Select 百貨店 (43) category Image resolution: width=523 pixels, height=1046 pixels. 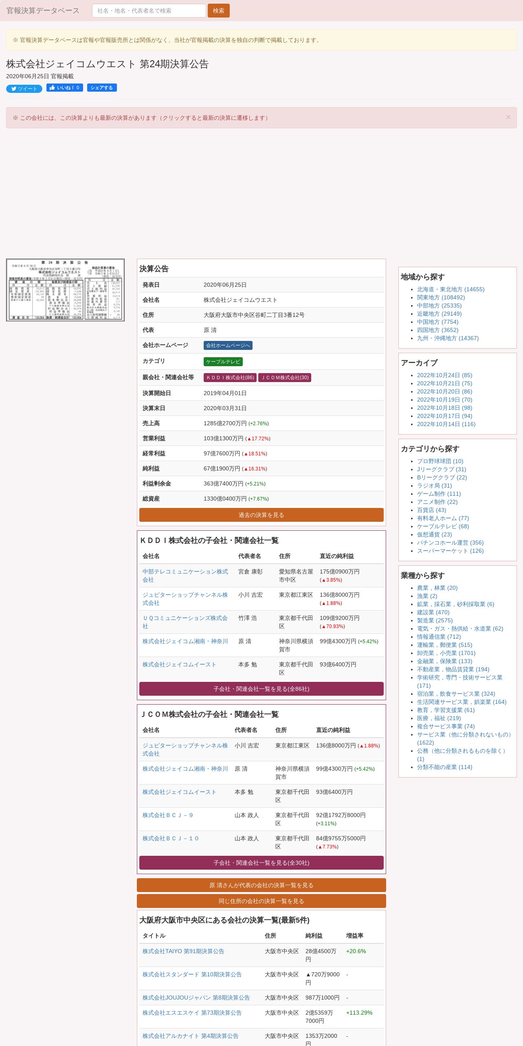pos(432,510)
